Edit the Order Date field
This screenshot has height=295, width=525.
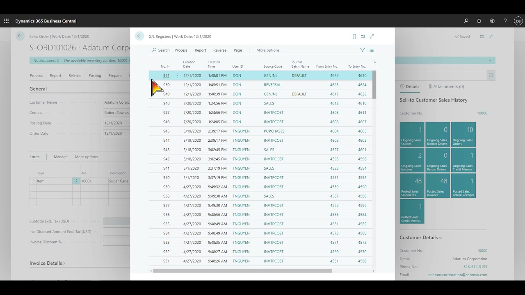117,133
